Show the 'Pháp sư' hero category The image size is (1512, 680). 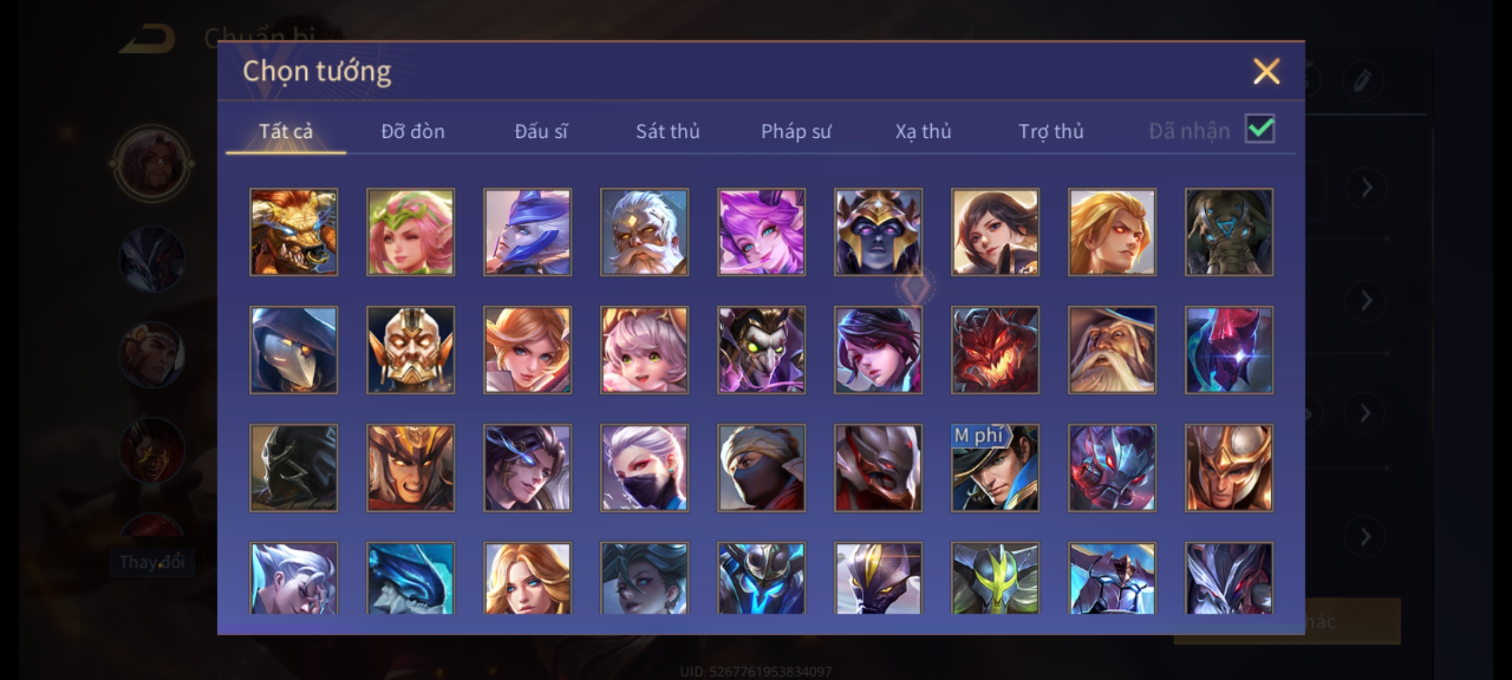click(x=796, y=131)
